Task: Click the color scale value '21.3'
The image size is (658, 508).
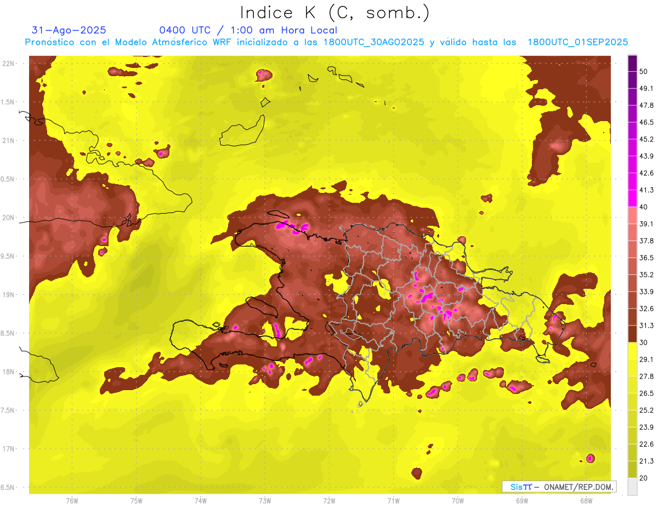Action: click(646, 461)
